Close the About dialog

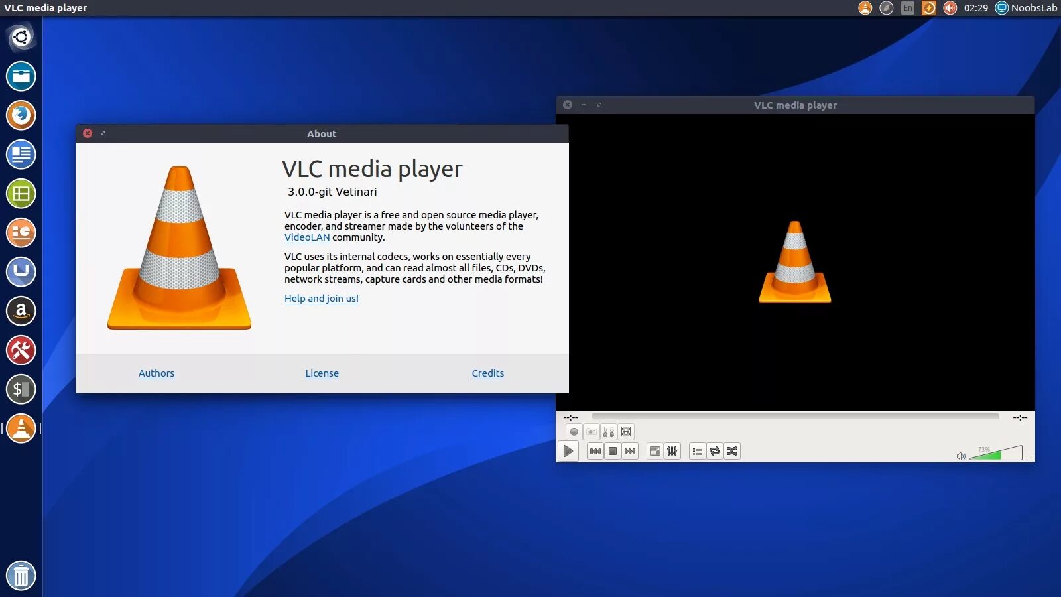coord(88,133)
